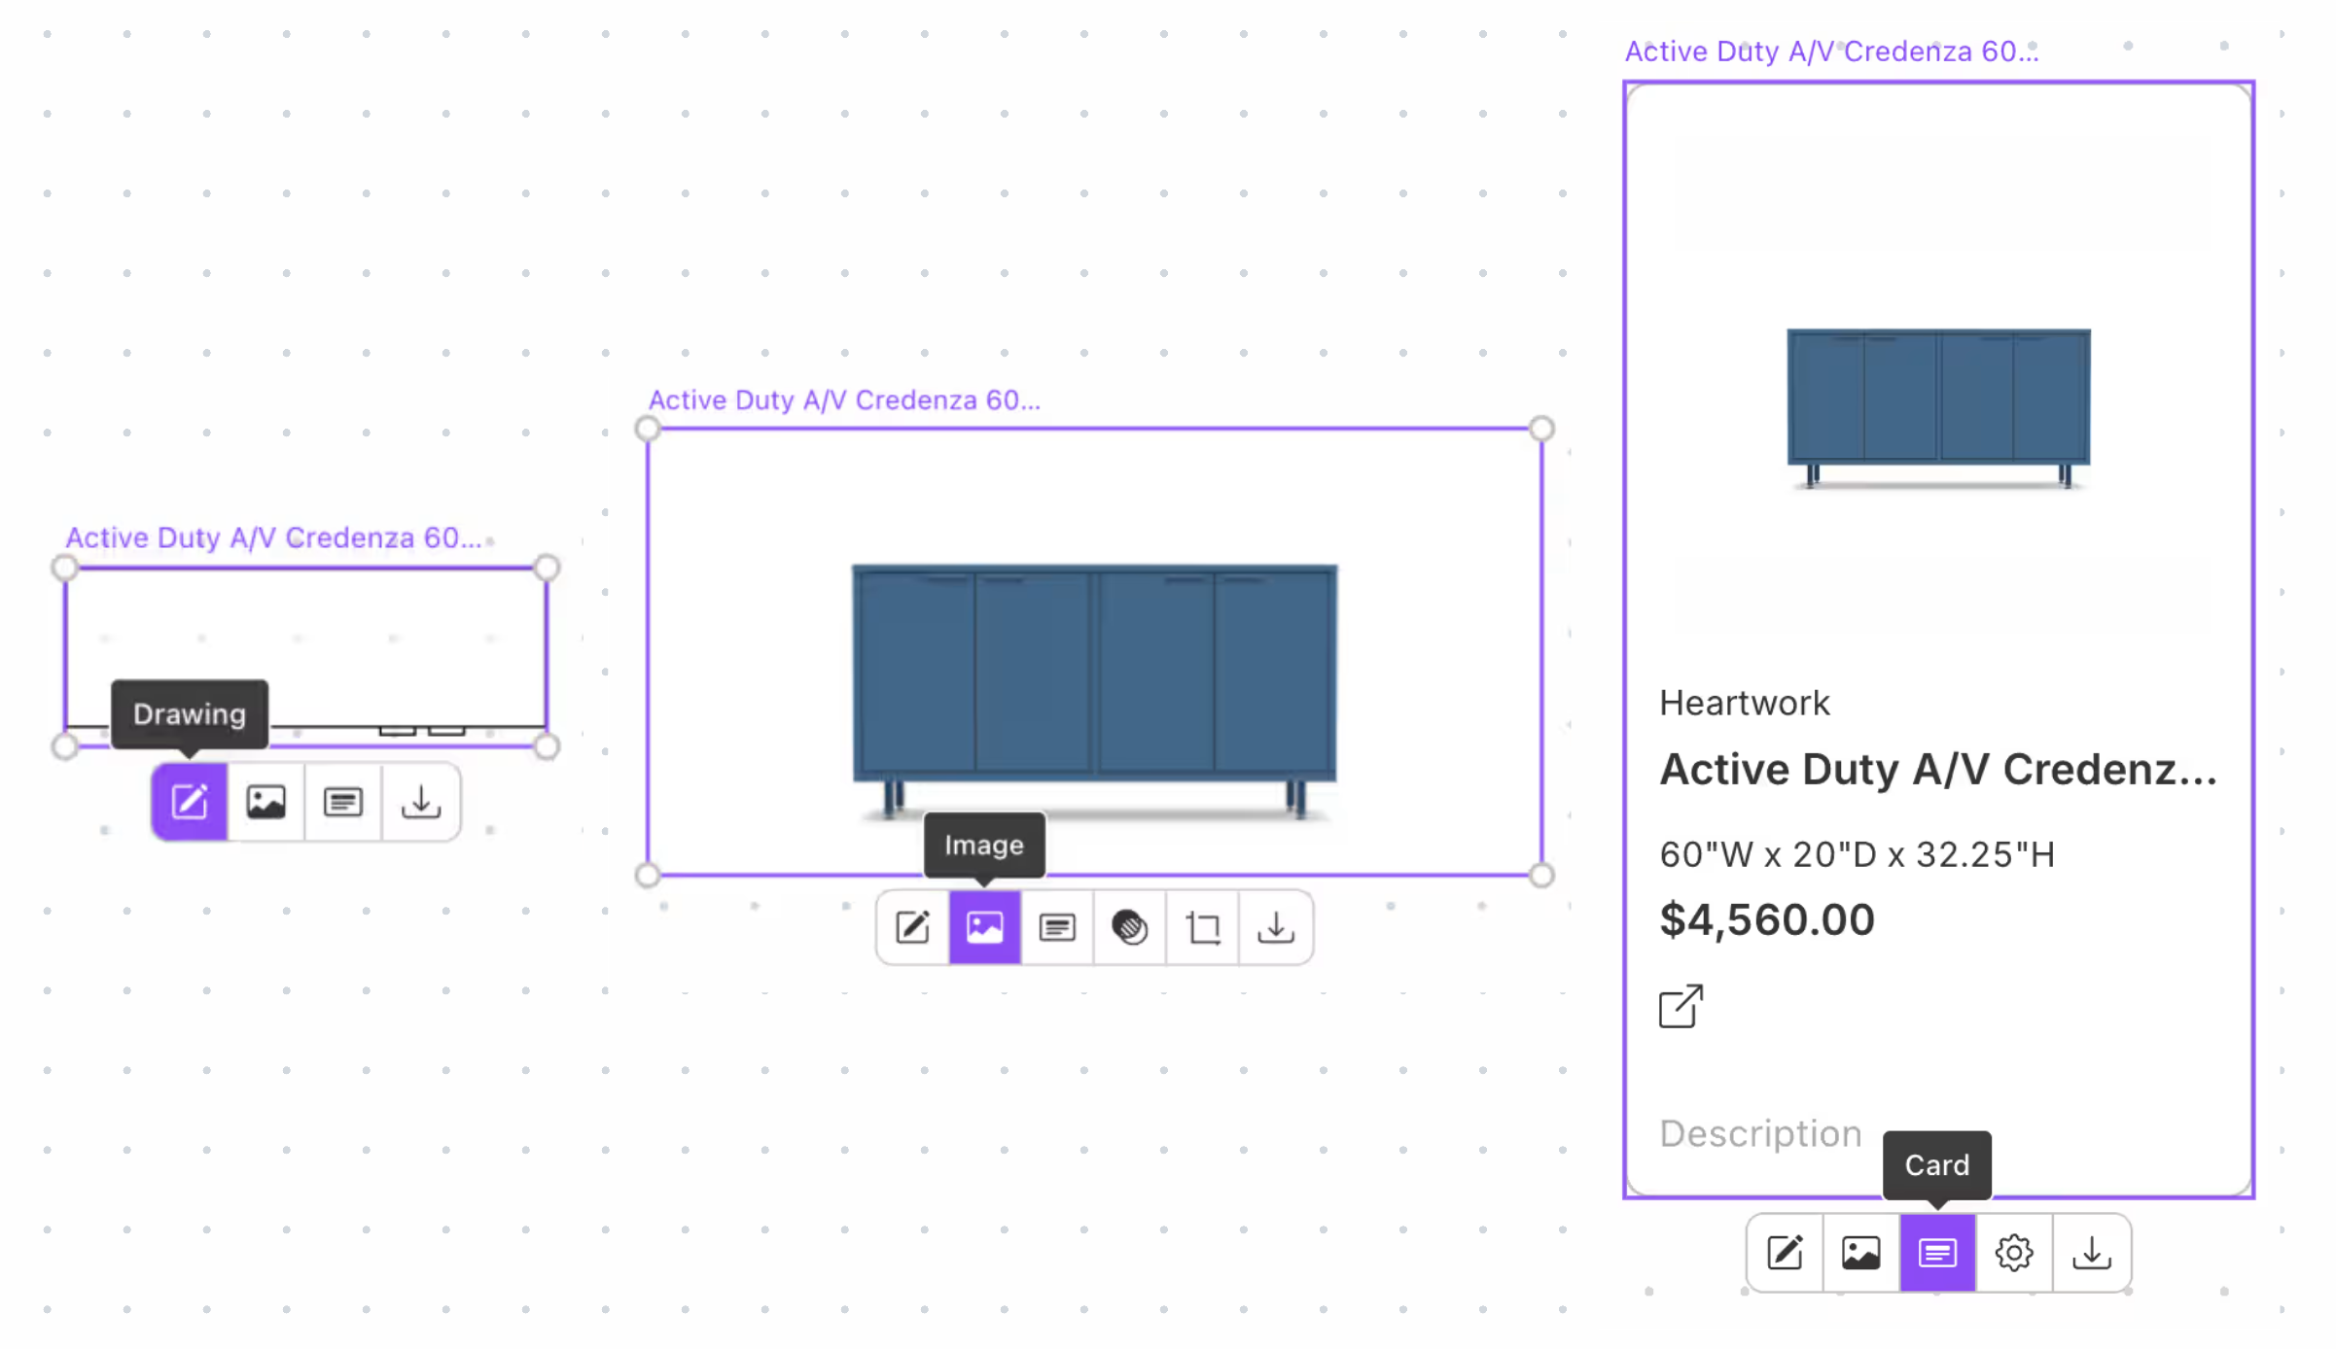Switch middle element to Drawing mode
2336x1349 pixels.
pyautogui.click(x=912, y=927)
